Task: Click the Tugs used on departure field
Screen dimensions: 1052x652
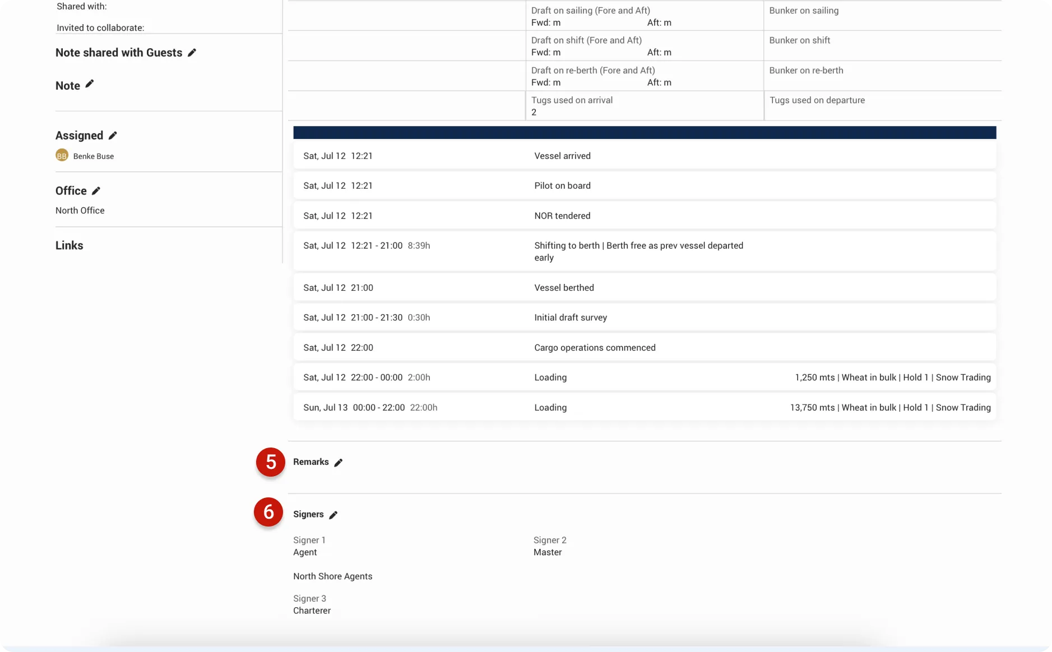Action: [x=883, y=106]
